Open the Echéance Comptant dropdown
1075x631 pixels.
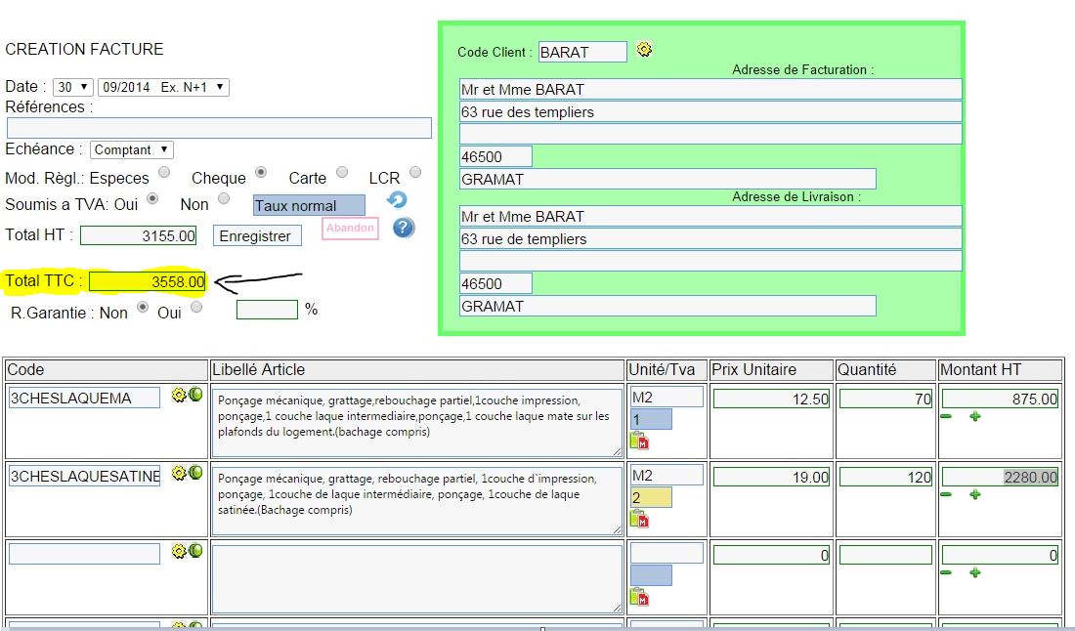tap(131, 149)
